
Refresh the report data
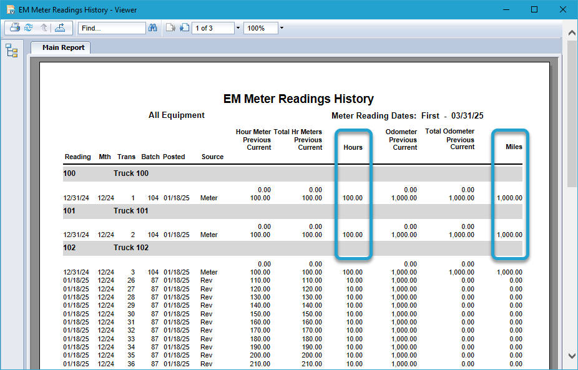(x=28, y=27)
